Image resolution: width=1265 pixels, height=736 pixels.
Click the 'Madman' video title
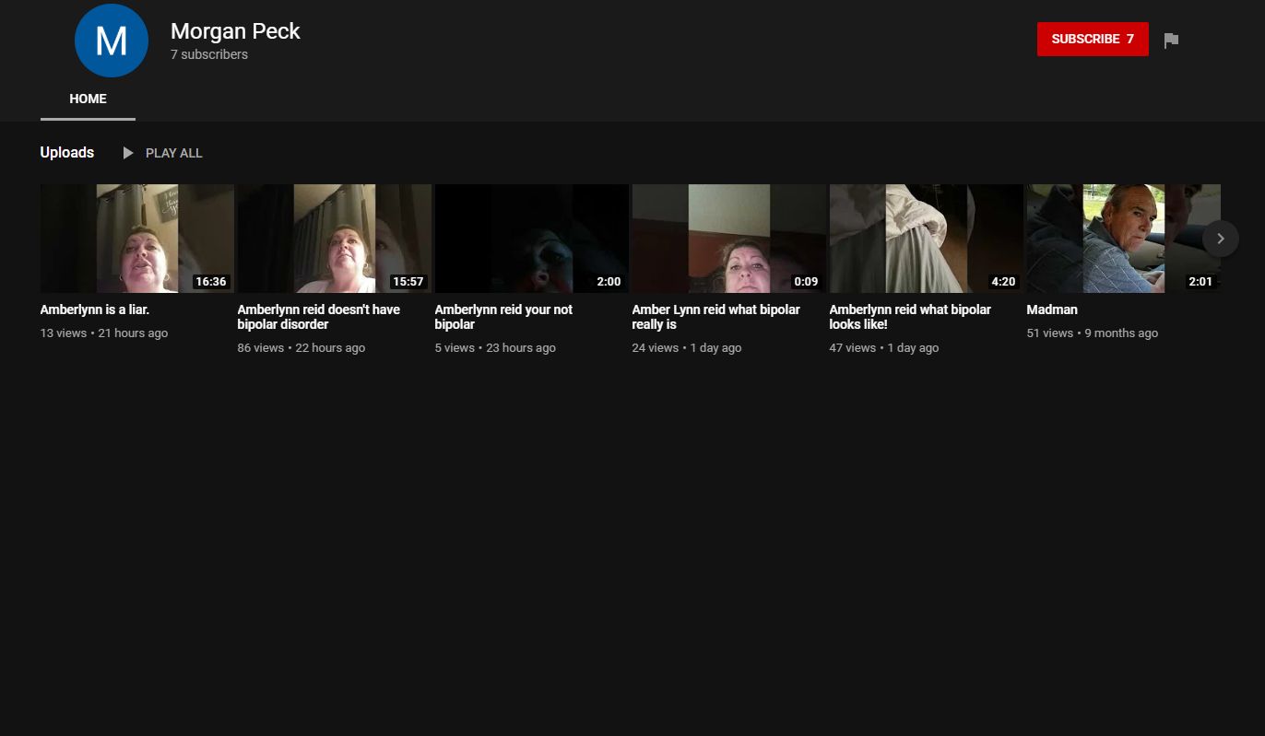pyautogui.click(x=1052, y=310)
